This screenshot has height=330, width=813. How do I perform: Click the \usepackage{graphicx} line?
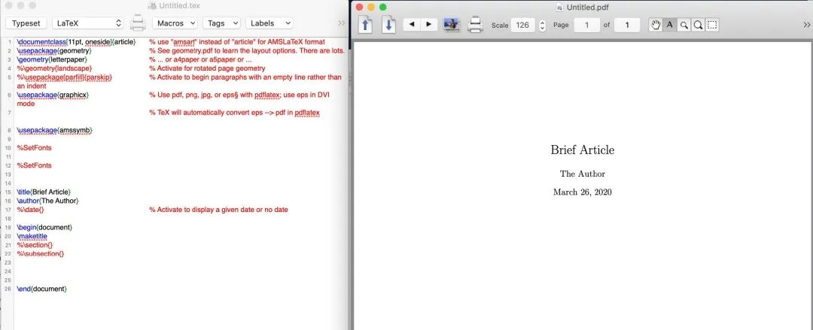click(53, 95)
